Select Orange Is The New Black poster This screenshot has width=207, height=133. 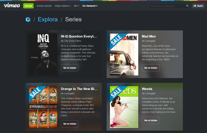pyautogui.click(x=43, y=107)
